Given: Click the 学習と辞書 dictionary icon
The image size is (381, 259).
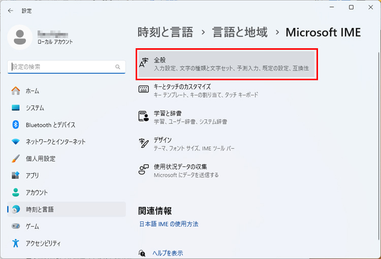Looking at the screenshot, I should tap(144, 116).
